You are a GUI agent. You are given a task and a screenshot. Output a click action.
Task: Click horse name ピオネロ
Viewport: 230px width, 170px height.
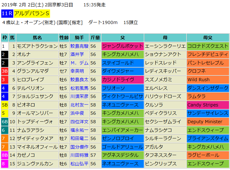(26, 105)
